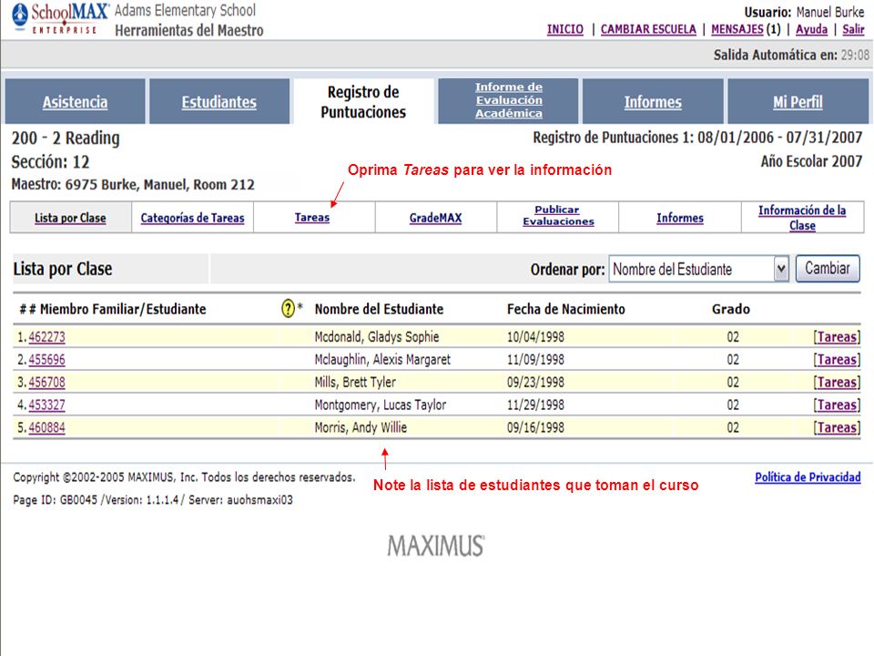The height and width of the screenshot is (656, 874).
Task: Click the CAMBIAR ESCUELA link
Action: pos(648,29)
